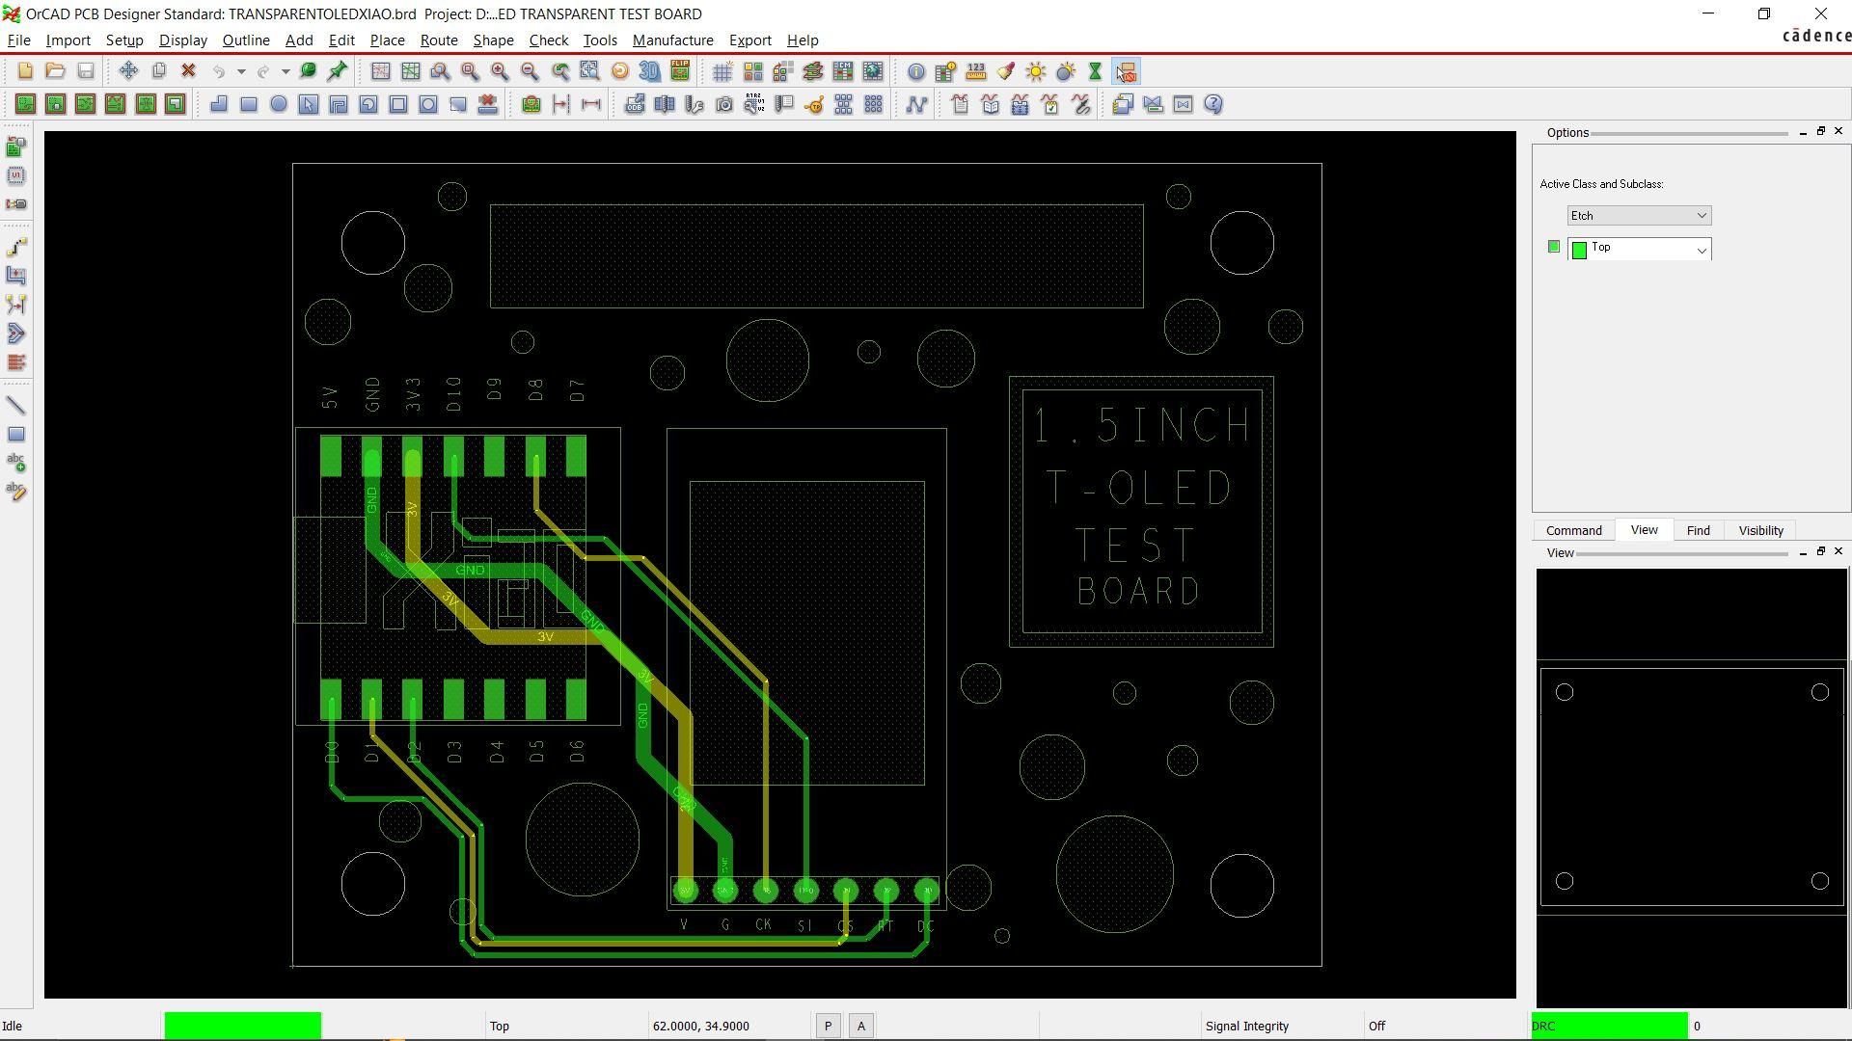Click the green DRC status indicator
The height and width of the screenshot is (1041, 1852).
pos(1610,1027)
